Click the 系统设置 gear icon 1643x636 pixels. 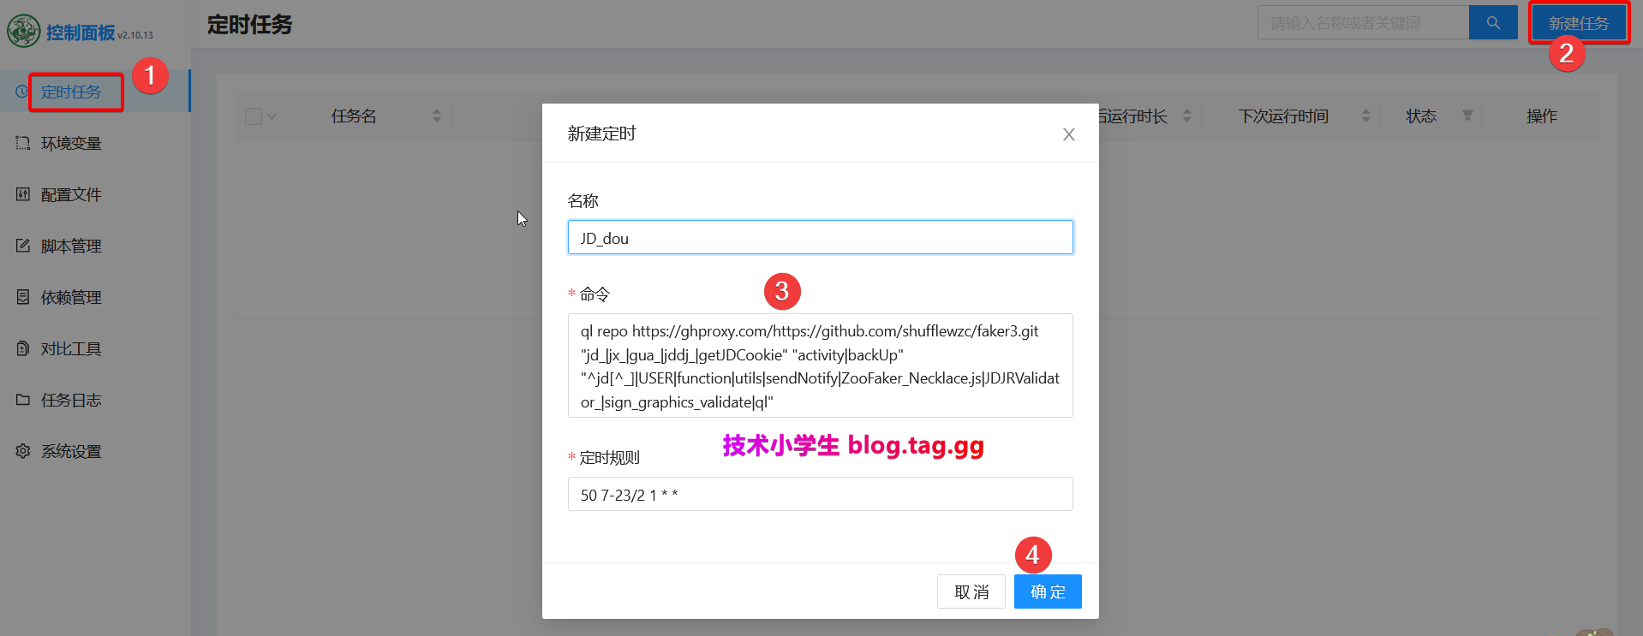click(x=23, y=451)
